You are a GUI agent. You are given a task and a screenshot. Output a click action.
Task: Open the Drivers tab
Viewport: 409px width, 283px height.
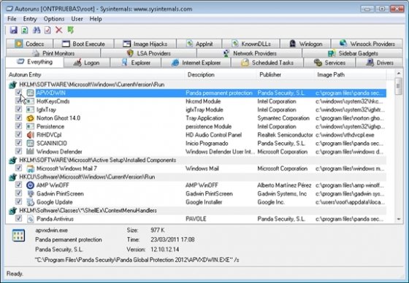tap(379, 63)
